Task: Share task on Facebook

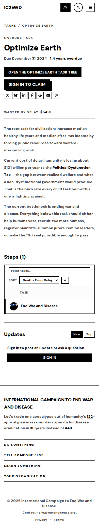Action: 32,95
